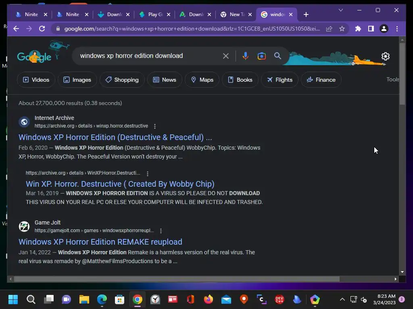
Task: Open Windows XP Horror Edition REMAKE reupload
Action: pyautogui.click(x=100, y=242)
